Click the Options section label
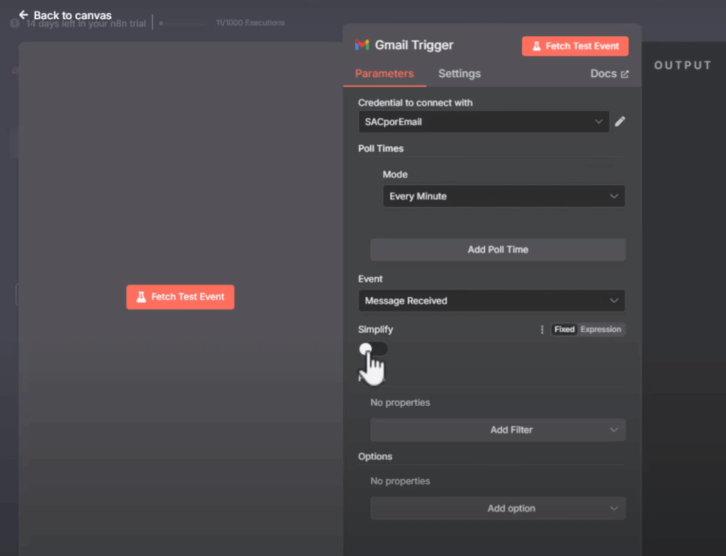This screenshot has width=726, height=556. 375,457
